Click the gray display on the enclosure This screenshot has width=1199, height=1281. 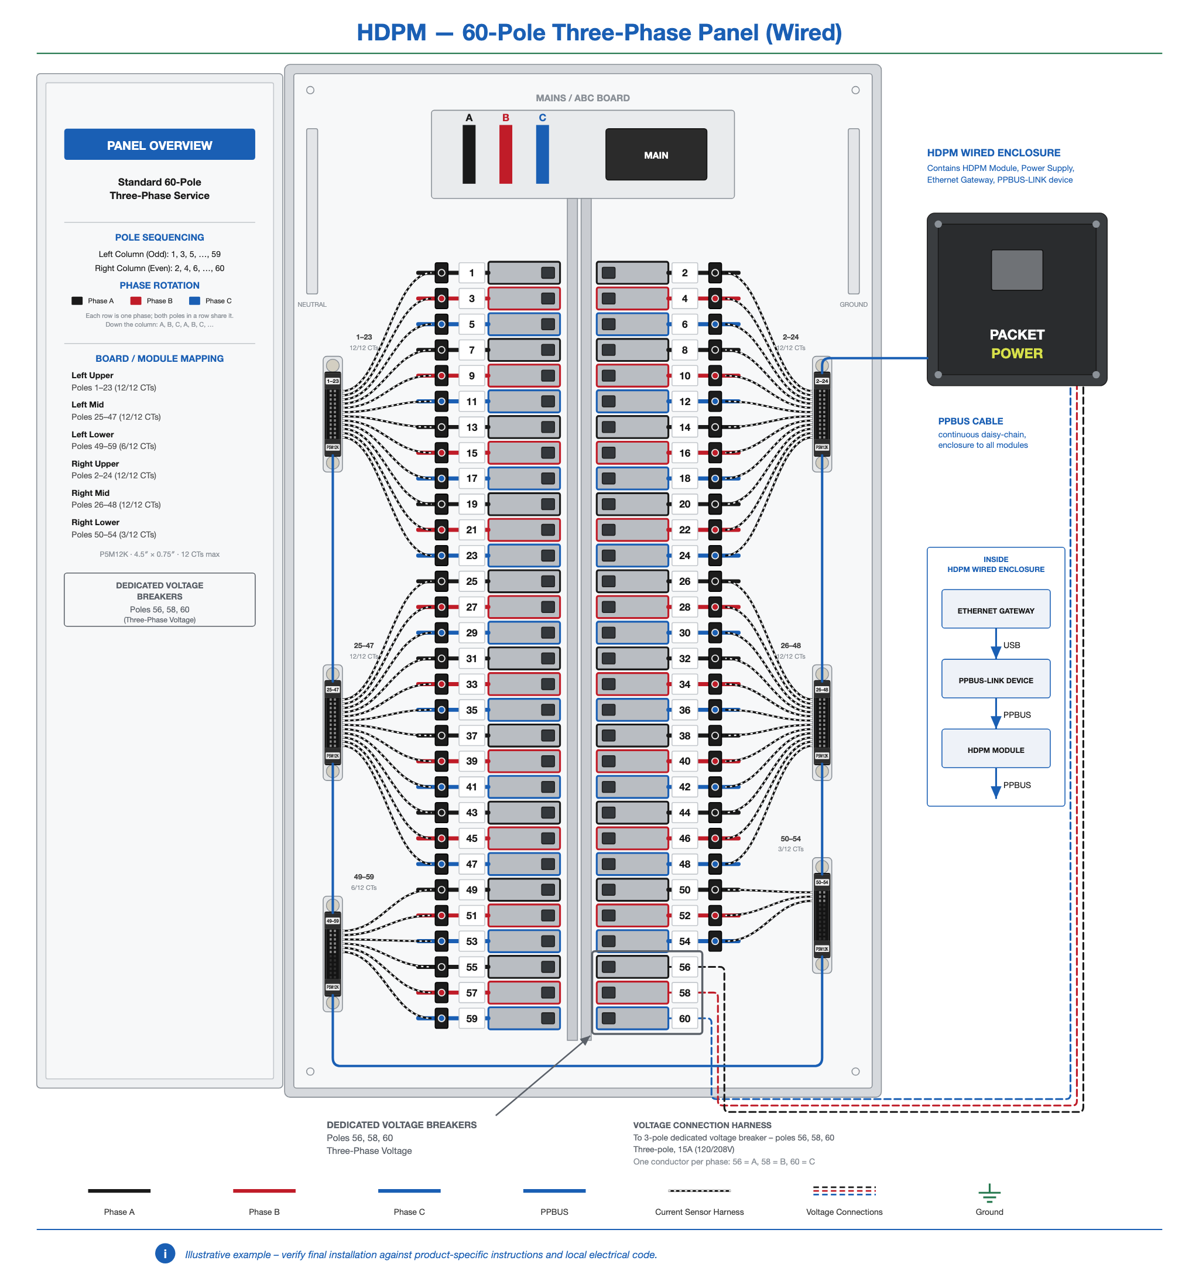(1017, 270)
